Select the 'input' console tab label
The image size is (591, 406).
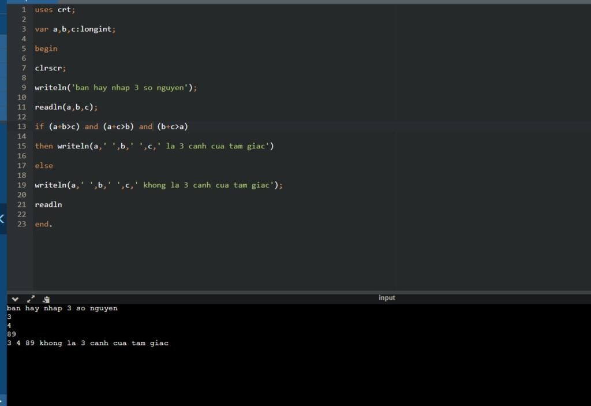pyautogui.click(x=387, y=297)
